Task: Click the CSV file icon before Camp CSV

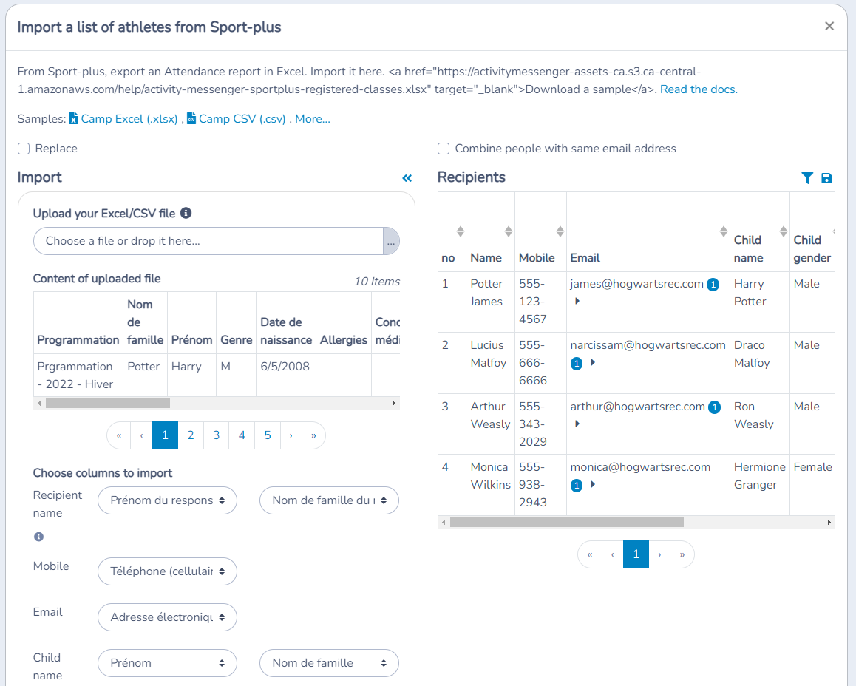Action: (x=191, y=118)
